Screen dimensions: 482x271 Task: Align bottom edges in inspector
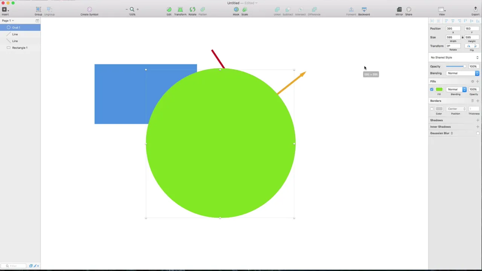478,21
